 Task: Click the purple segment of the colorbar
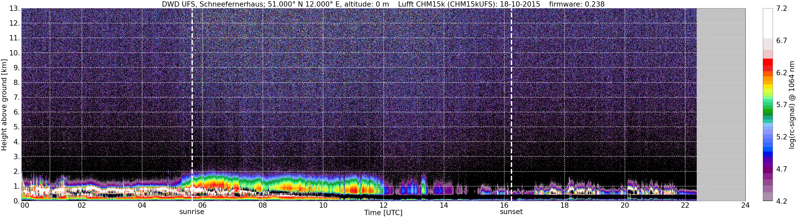[x=768, y=165]
